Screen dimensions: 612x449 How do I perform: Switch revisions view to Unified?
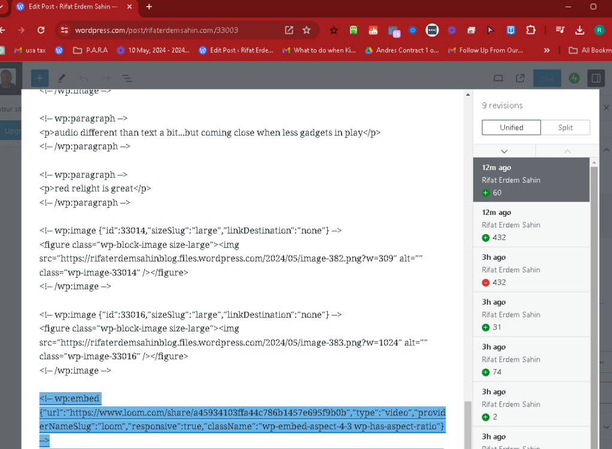(x=511, y=128)
